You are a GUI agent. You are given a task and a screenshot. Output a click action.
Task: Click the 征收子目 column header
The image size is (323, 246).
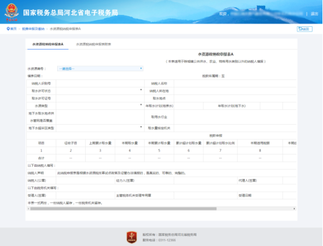click(71, 143)
